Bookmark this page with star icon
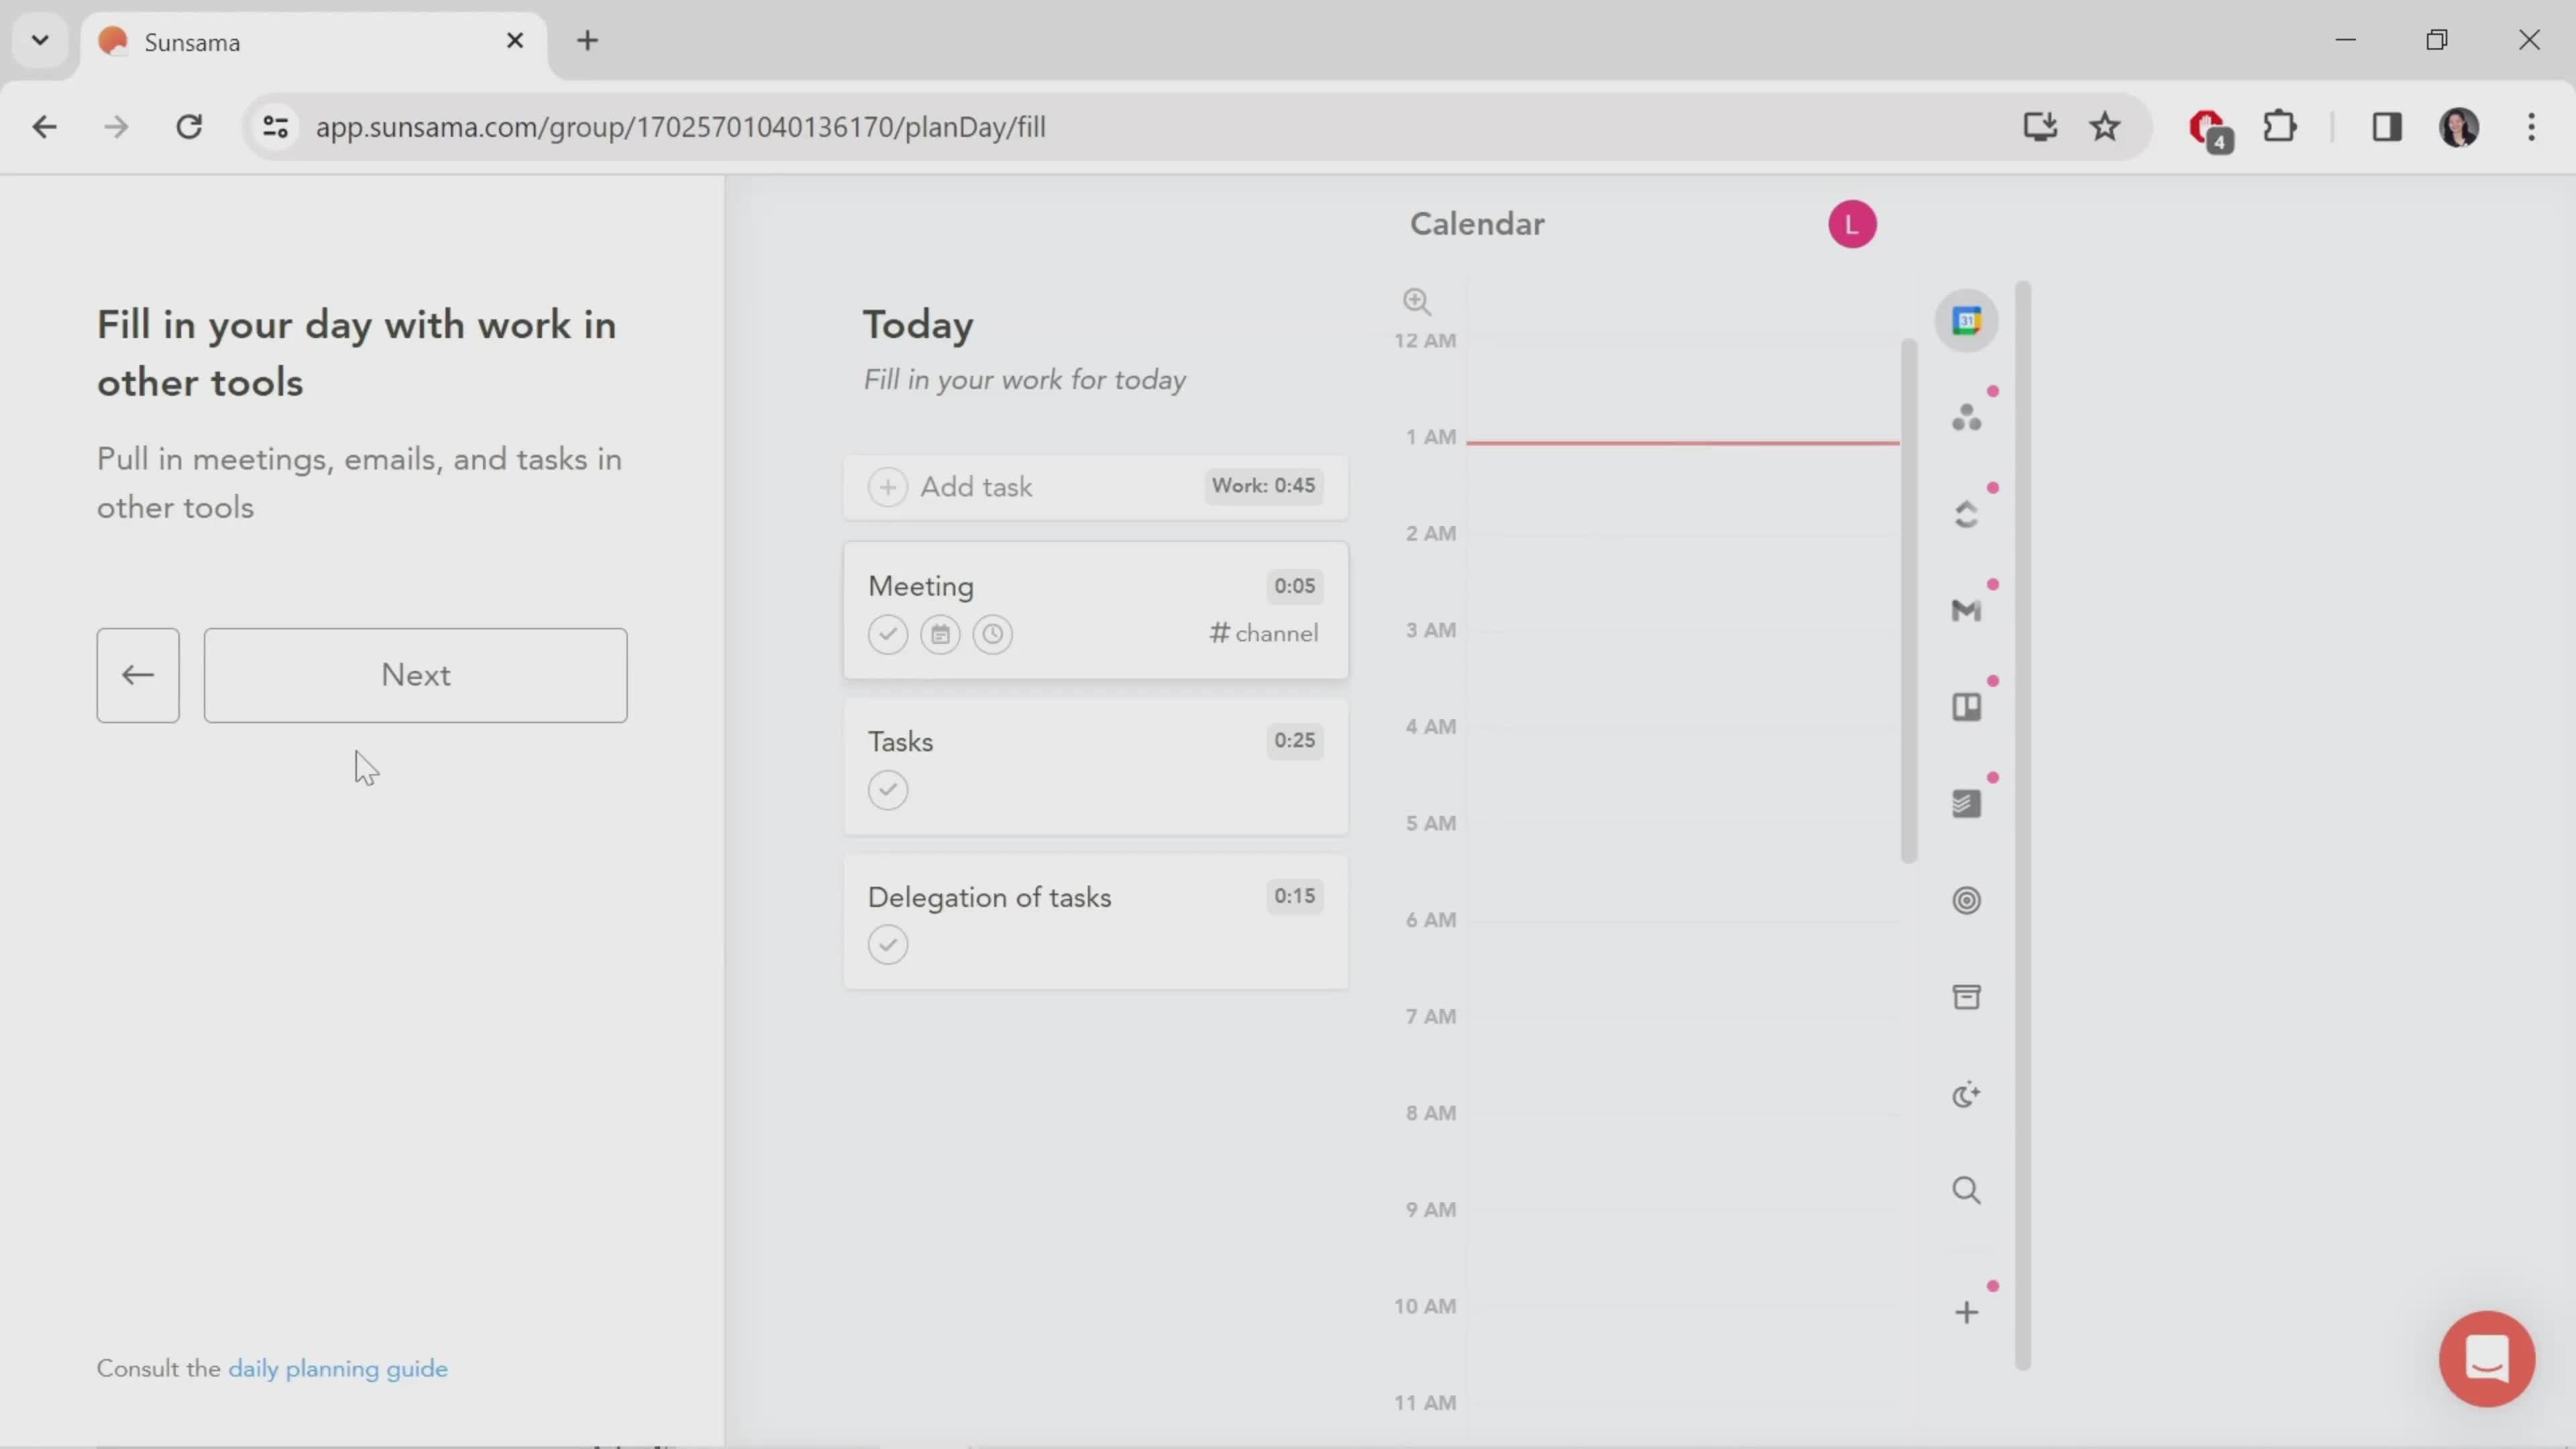This screenshot has height=1449, width=2576. point(2105,127)
